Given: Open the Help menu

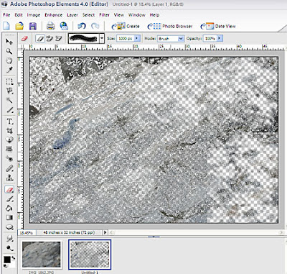Looking at the screenshot, I should click(154, 15).
